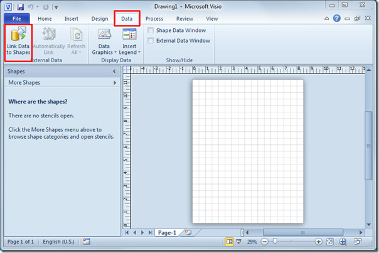
Task: Go to previous page tab arrow
Action: point(135,233)
